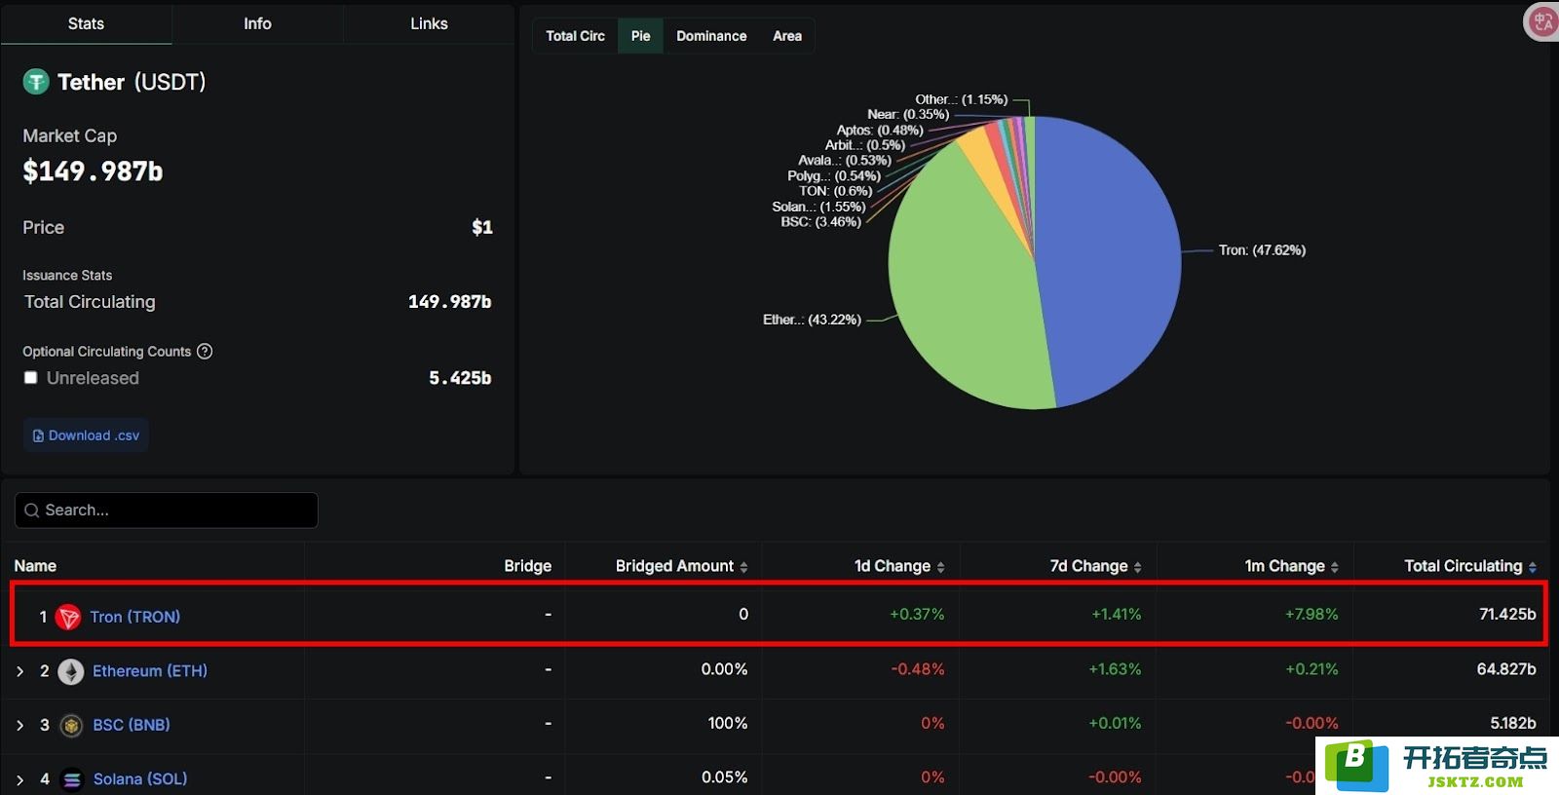Sort by 7d Change arrows icon
1559x795 pixels.
pos(1138,567)
